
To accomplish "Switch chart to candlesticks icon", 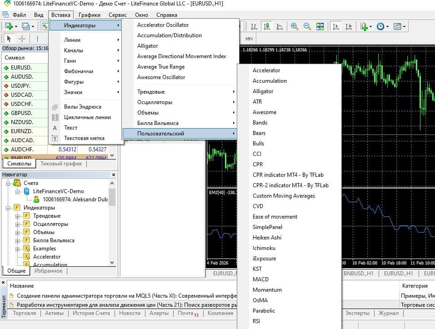I will [266, 26].
